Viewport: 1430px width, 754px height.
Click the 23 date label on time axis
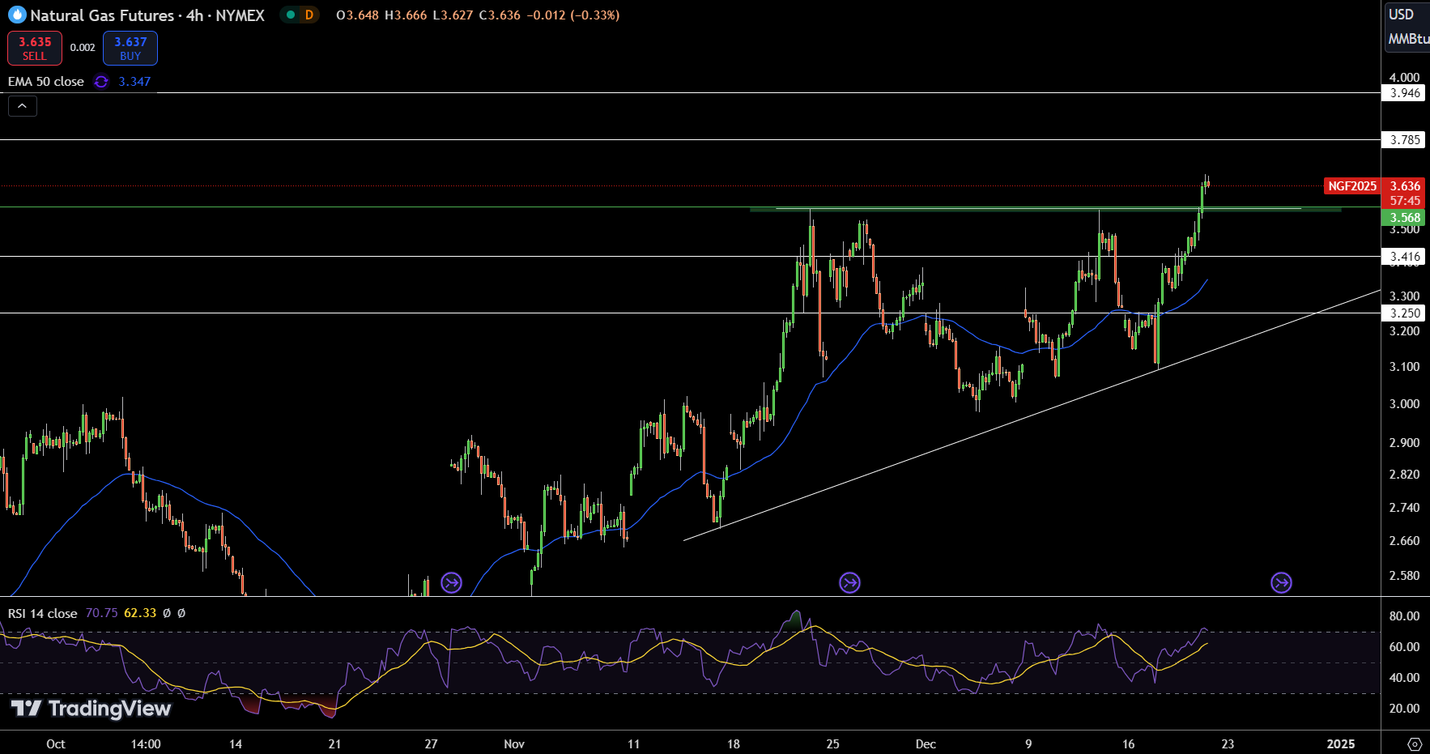[x=1228, y=744]
